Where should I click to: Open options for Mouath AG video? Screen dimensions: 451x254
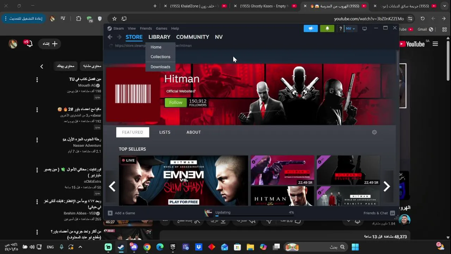[37, 80]
